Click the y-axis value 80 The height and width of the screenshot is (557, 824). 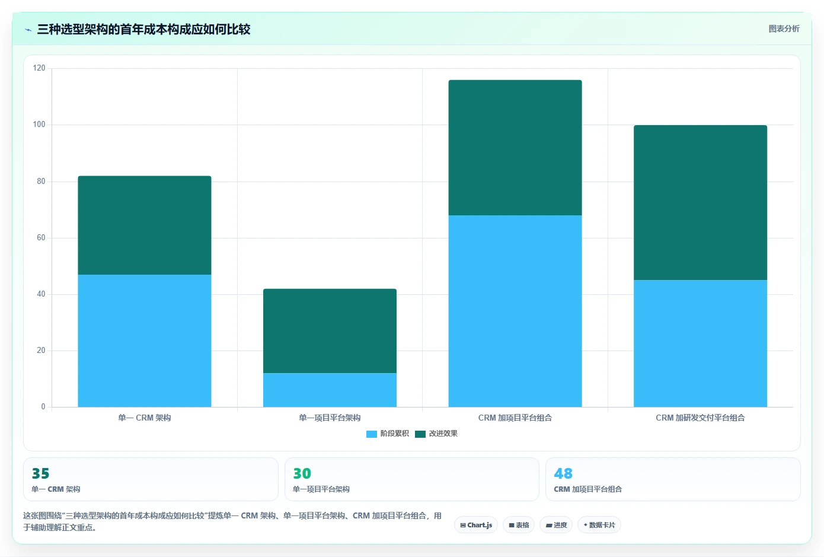click(41, 182)
